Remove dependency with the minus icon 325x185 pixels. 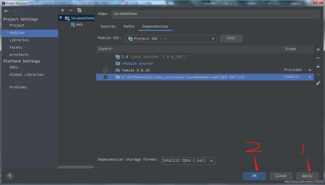click(x=318, y=58)
